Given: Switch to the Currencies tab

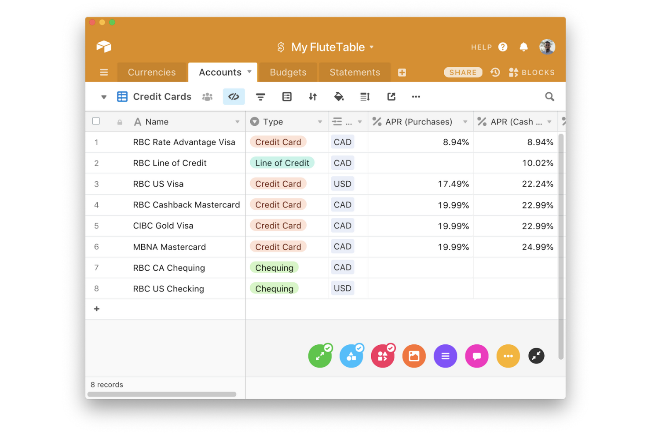Looking at the screenshot, I should pyautogui.click(x=152, y=72).
